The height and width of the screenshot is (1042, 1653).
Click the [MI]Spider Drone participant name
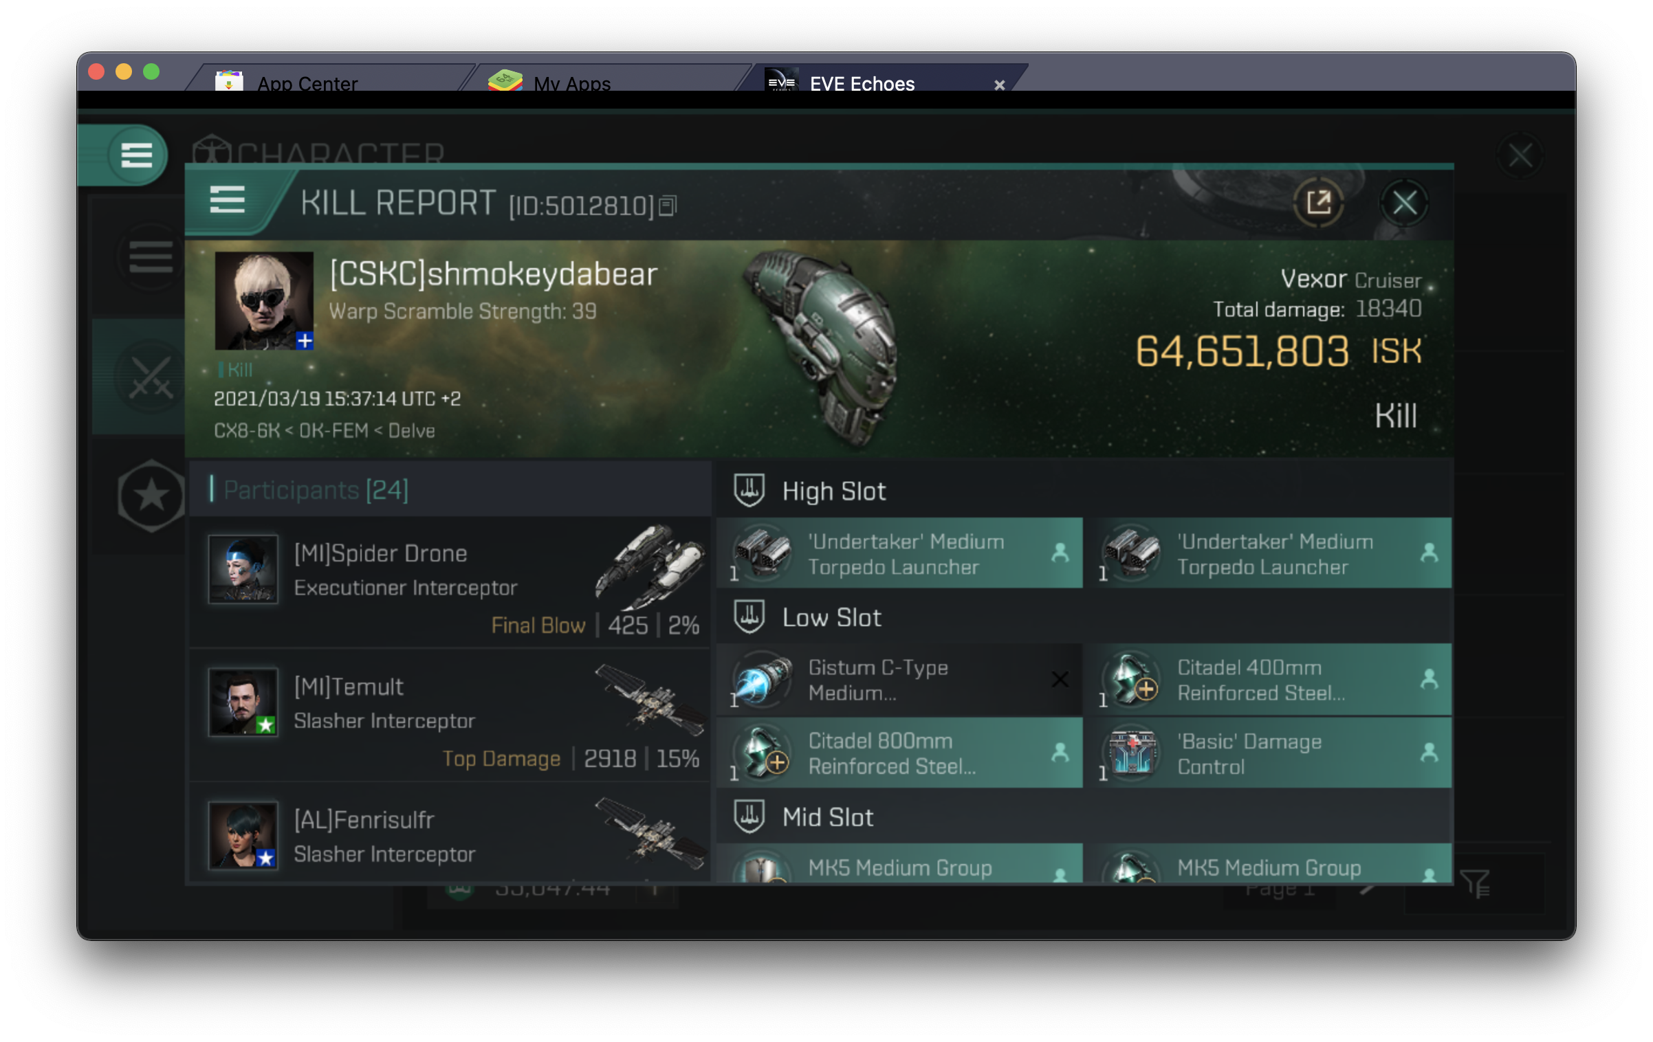(380, 553)
